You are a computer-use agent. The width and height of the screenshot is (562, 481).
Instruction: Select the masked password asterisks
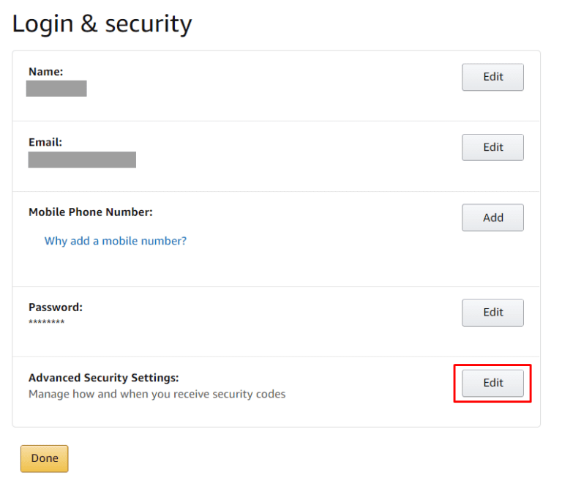click(x=46, y=323)
